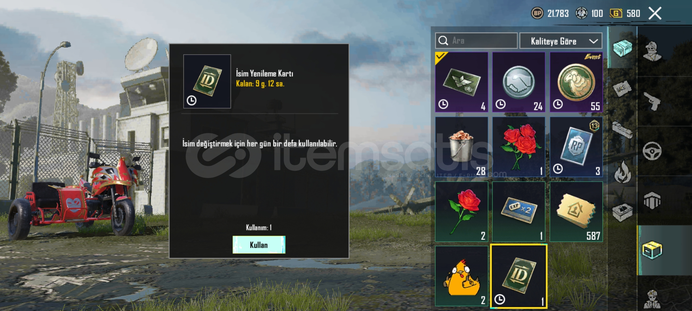Click the Kullan button
The height and width of the screenshot is (311, 692).
click(x=259, y=245)
